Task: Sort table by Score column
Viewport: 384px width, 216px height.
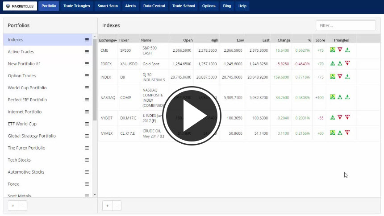Action: point(320,40)
